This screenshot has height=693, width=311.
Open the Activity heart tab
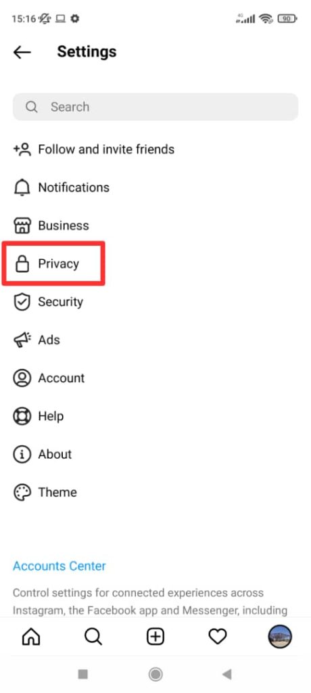pos(217,637)
